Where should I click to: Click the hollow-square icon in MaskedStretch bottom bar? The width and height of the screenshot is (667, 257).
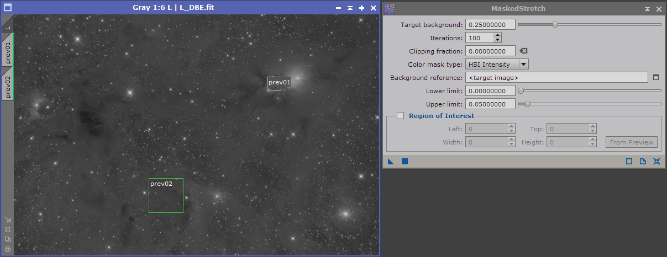click(629, 162)
